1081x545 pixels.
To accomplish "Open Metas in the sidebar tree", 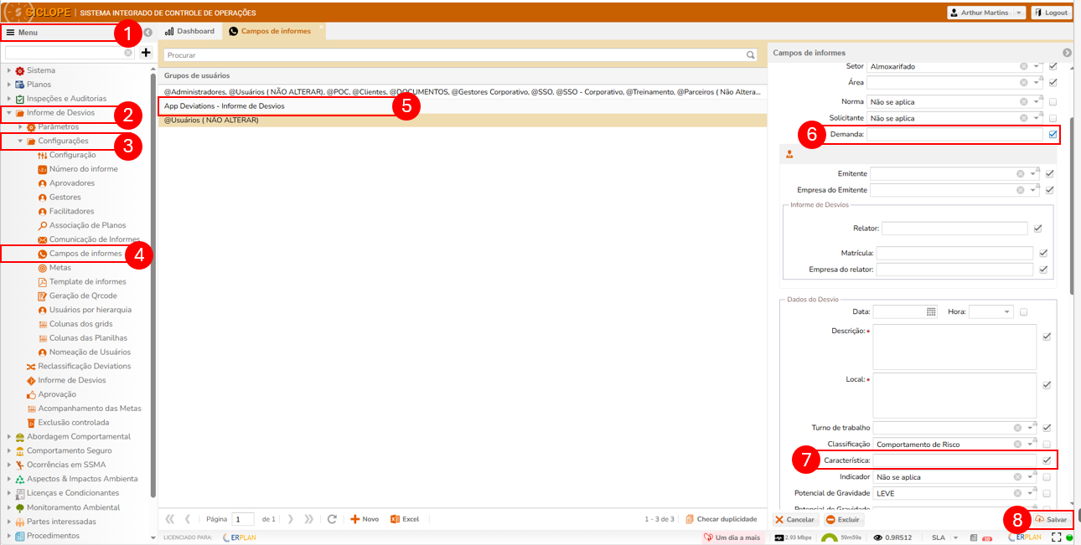I will (x=60, y=268).
